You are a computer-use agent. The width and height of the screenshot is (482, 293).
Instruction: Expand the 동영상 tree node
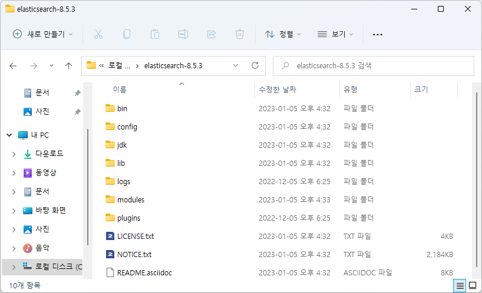tap(14, 173)
